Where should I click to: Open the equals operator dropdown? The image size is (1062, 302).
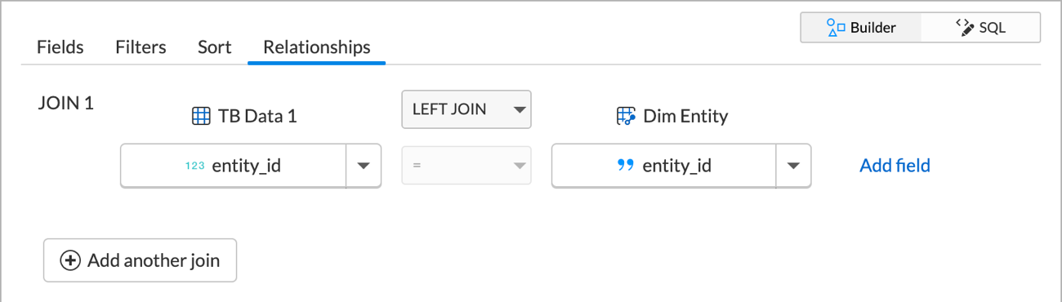pyautogui.click(x=466, y=166)
